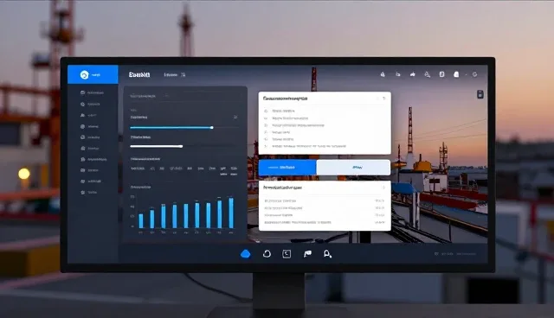Click the bold title text in the top bar

139,74
